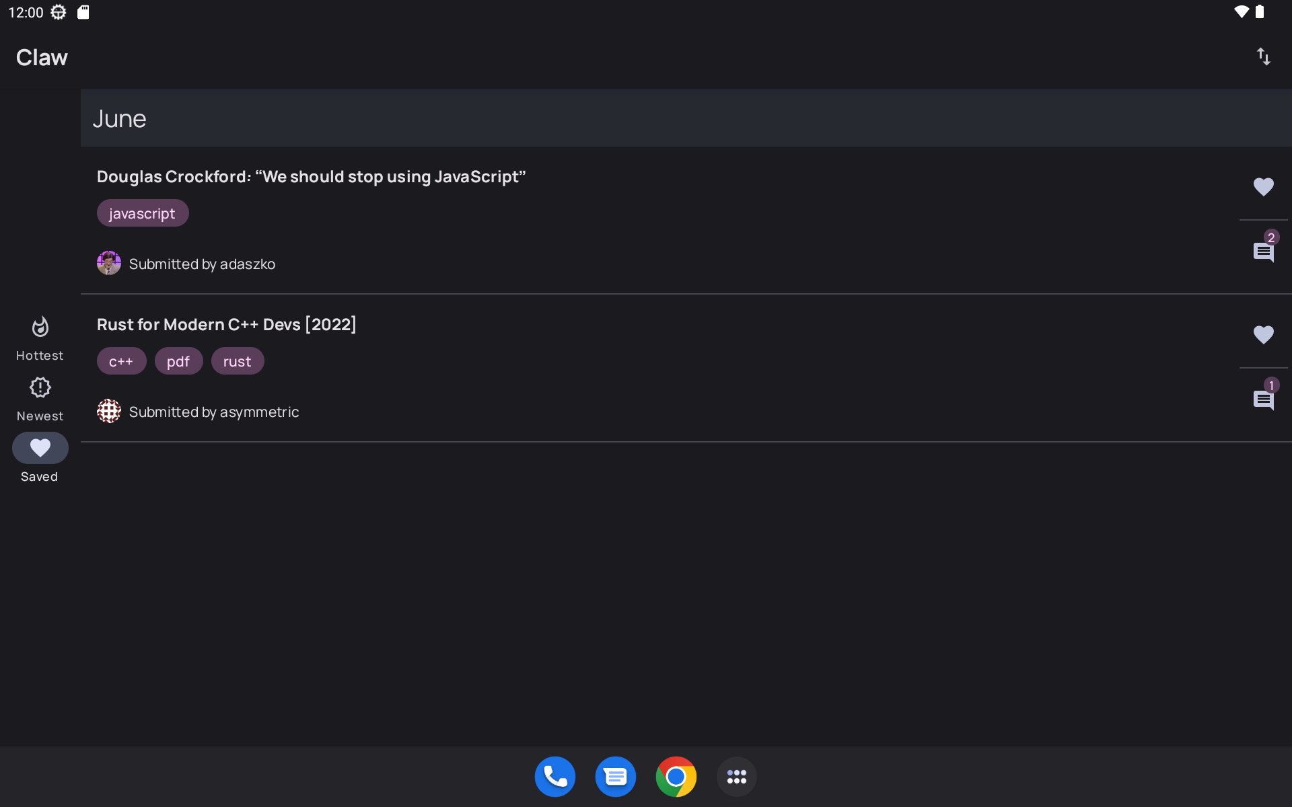Unsave the Douglas Crockford JavaScript story
The image size is (1292, 807).
[1263, 187]
